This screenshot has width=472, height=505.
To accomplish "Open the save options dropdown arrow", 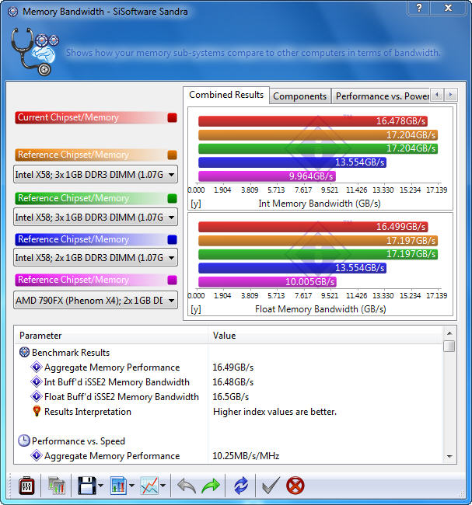I will [100, 486].
